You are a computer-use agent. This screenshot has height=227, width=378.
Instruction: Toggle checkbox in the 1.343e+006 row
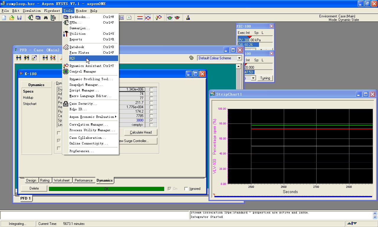coord(151,89)
